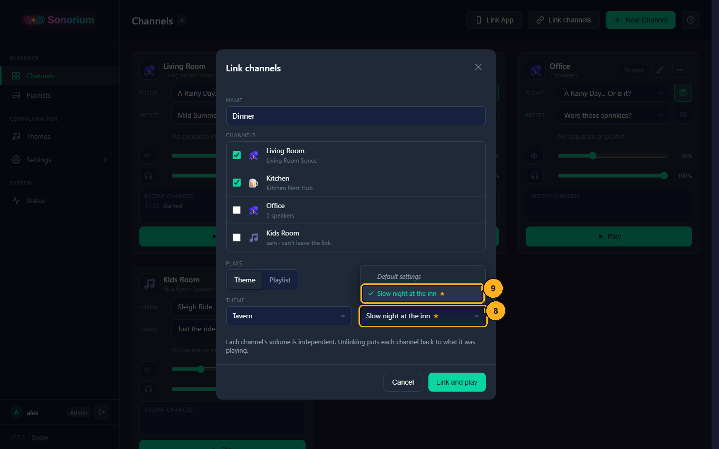Click the Cancel button

point(403,382)
